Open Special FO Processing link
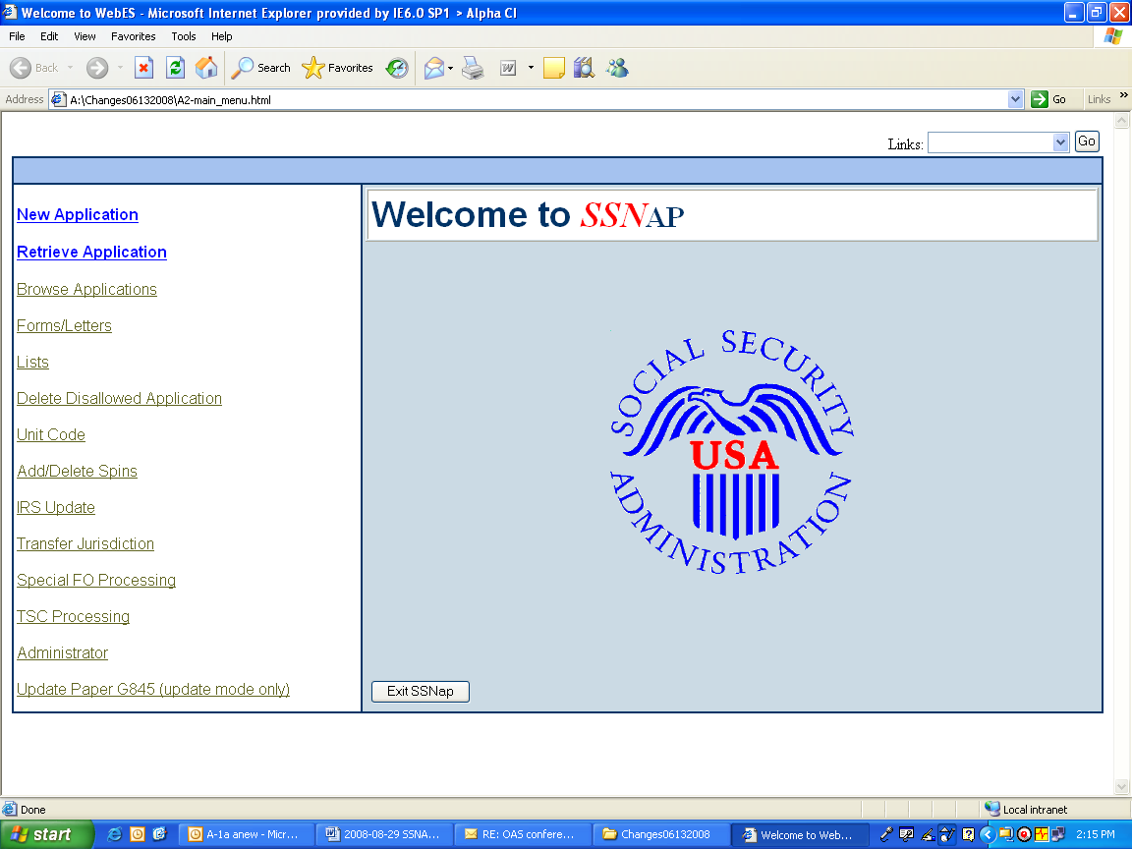Viewport: 1132px width, 849px height. pyautogui.click(x=96, y=580)
